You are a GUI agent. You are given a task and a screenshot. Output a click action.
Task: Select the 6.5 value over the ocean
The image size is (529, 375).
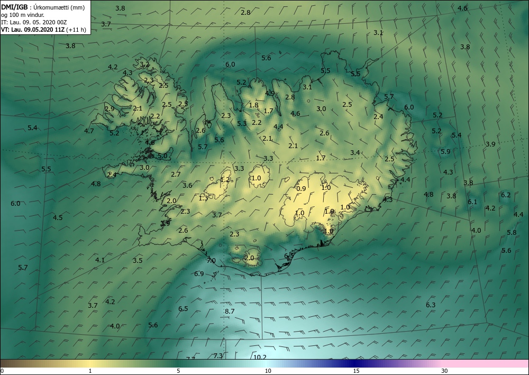(183, 308)
